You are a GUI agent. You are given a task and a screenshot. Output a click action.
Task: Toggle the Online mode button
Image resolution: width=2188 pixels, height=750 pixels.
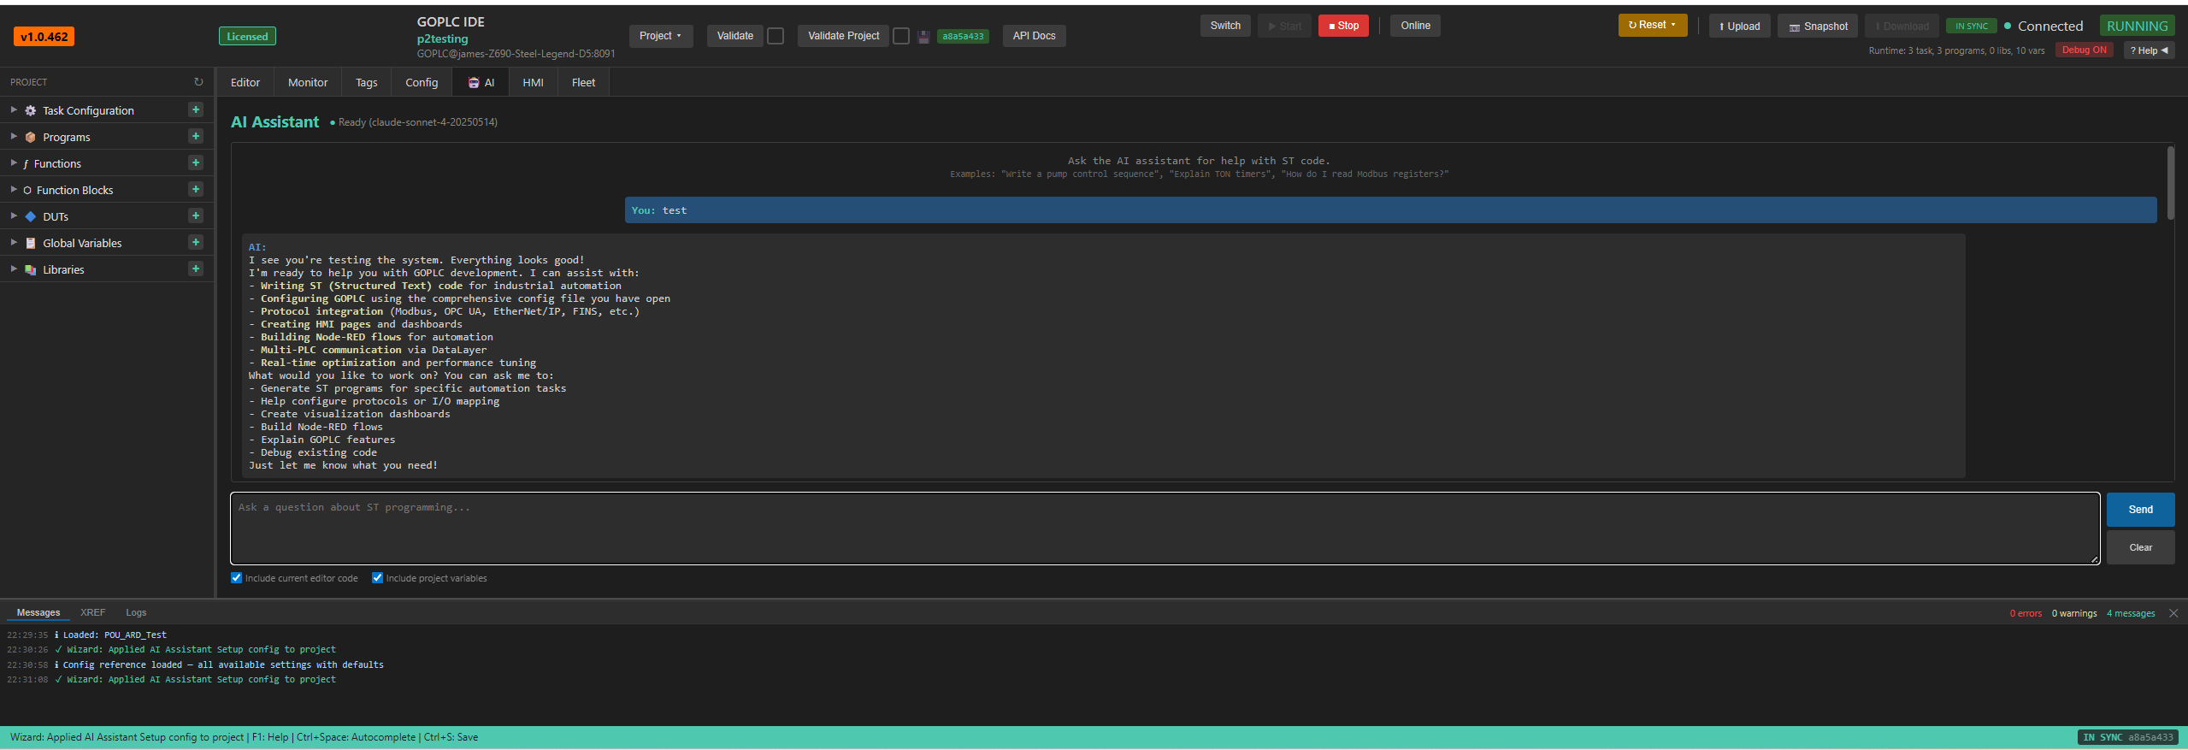(1415, 26)
